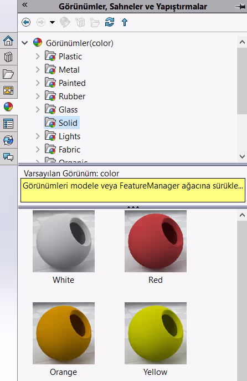The width and height of the screenshot is (247, 381).
Task: Select the White appearance sphere thumbnail
Action: (64, 241)
